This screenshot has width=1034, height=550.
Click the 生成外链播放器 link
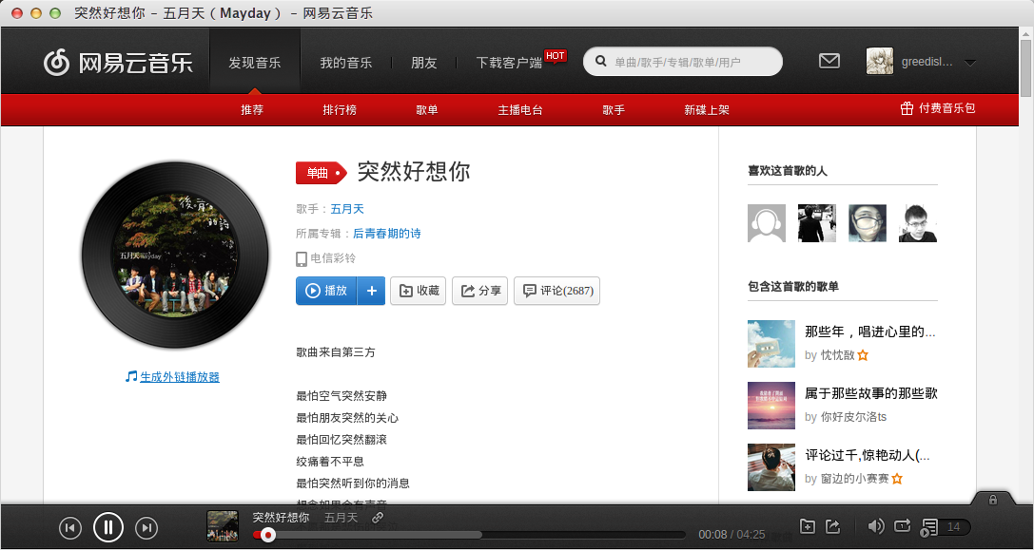pos(180,377)
